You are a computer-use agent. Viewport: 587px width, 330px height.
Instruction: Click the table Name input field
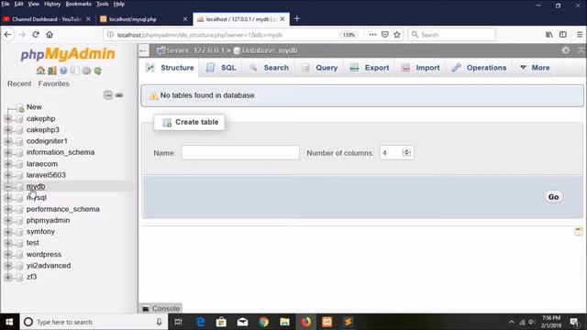(240, 153)
